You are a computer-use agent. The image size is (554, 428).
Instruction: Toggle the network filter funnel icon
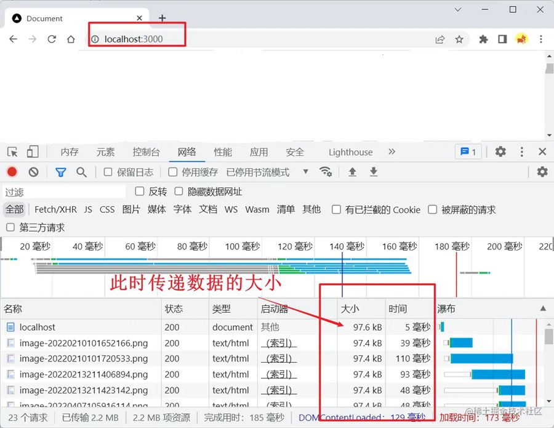[x=60, y=172]
